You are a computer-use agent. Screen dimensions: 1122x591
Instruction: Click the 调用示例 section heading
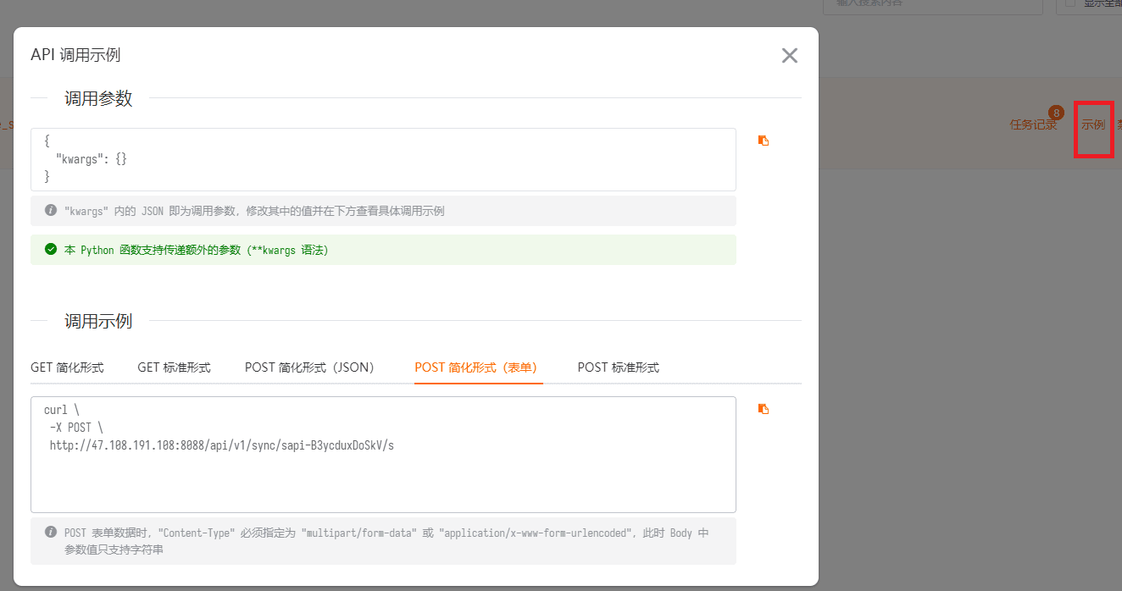point(98,321)
